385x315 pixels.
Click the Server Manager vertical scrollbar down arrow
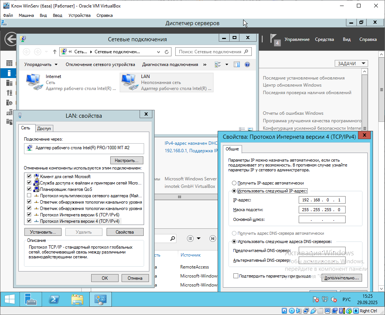pos(381,288)
